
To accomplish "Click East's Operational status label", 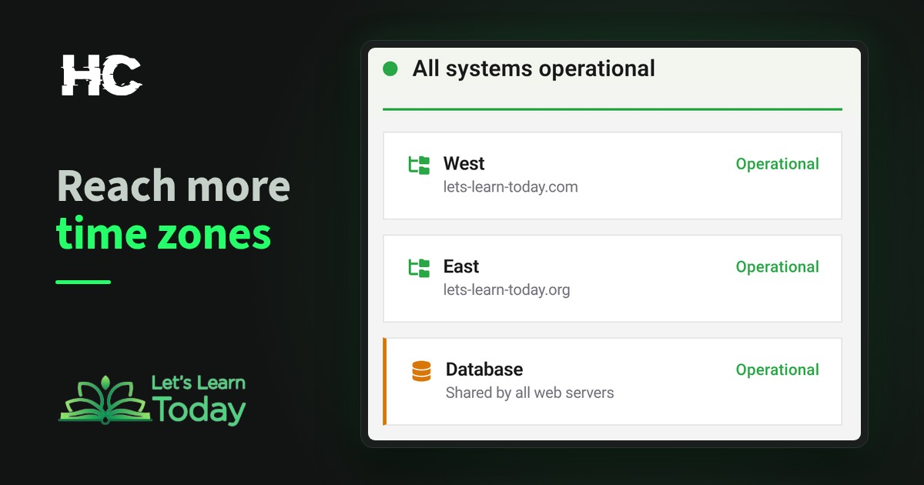I will (x=777, y=267).
